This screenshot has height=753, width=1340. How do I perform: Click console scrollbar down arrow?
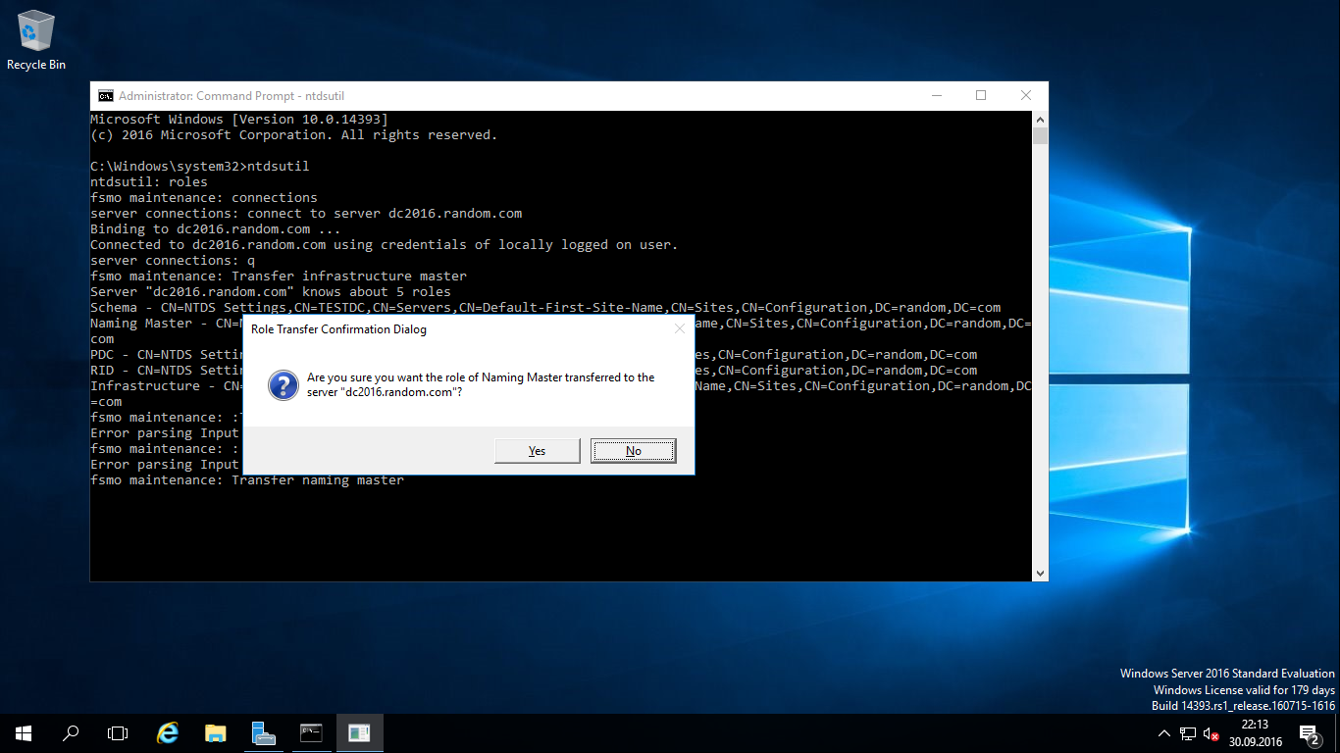pos(1040,573)
